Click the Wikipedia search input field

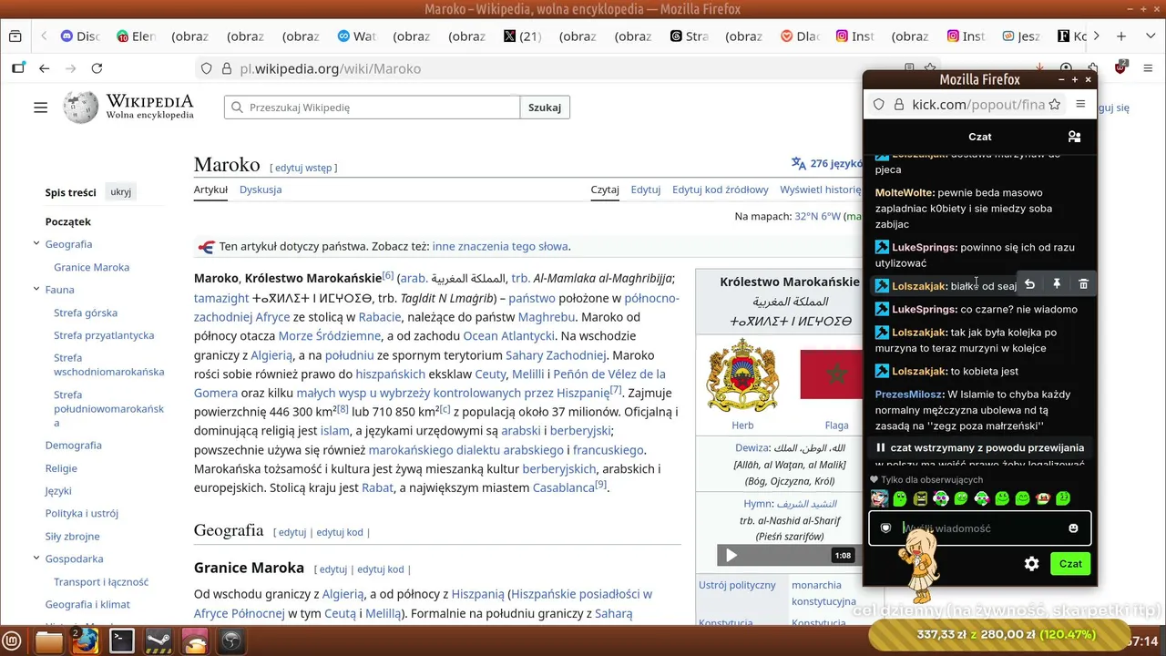[372, 108]
